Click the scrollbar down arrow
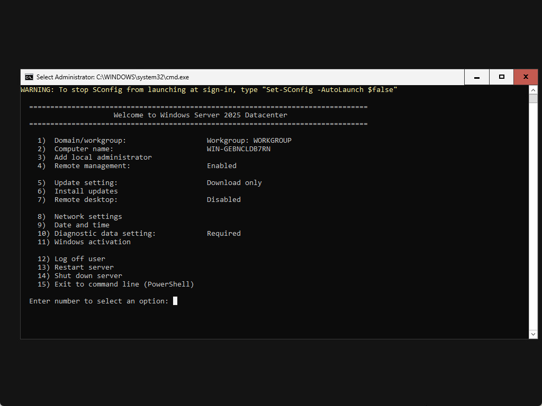Viewport: 542px width, 406px height. (x=533, y=334)
